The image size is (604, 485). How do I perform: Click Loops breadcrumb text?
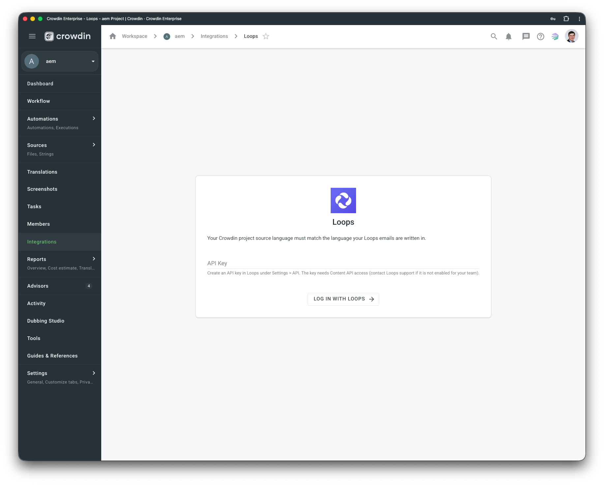tap(251, 36)
